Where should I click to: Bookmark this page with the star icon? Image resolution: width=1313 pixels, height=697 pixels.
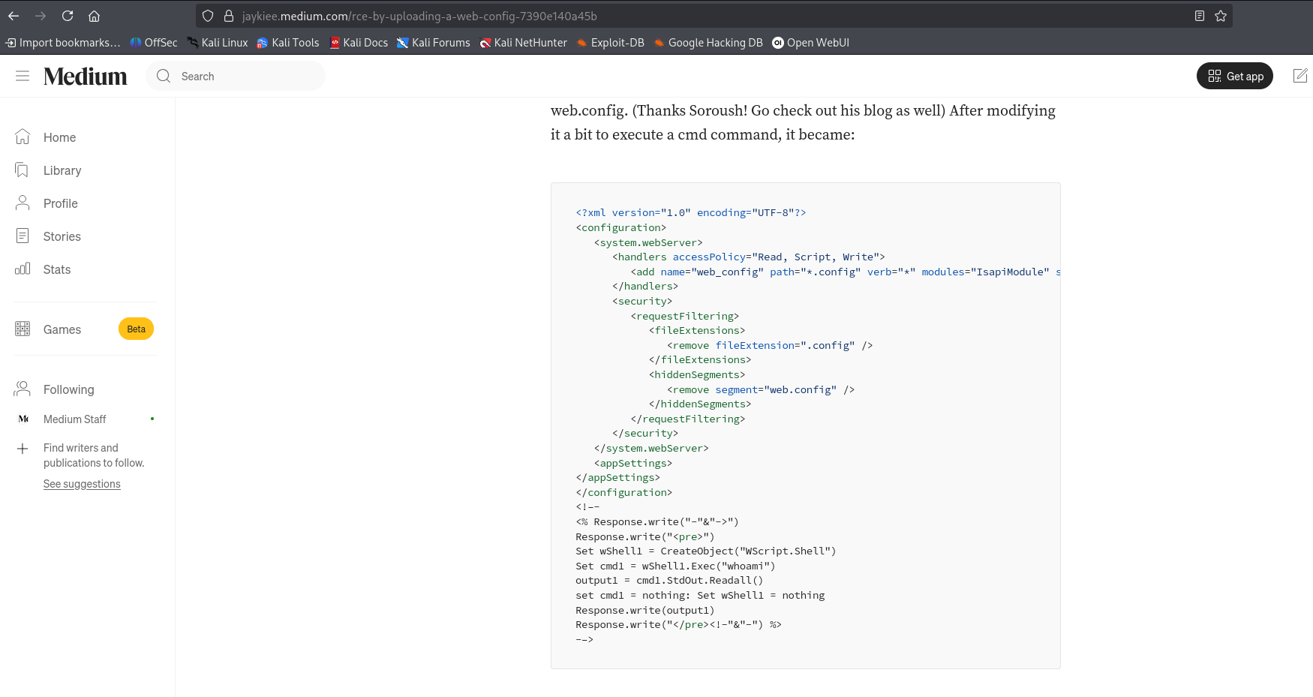[1221, 16]
